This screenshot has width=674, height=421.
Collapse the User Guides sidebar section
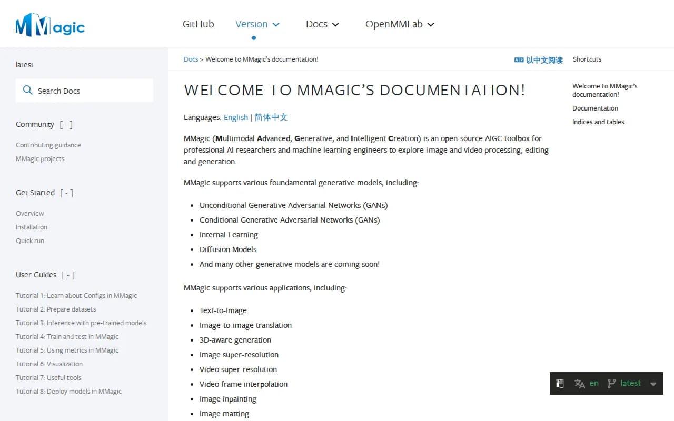point(68,275)
